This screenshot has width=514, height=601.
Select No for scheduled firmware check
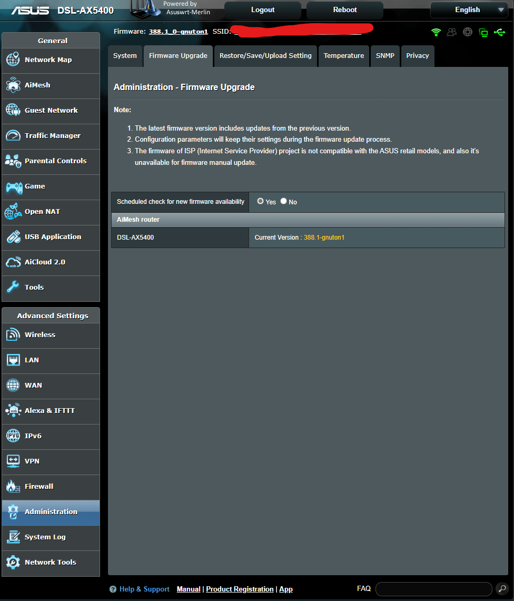tap(283, 201)
